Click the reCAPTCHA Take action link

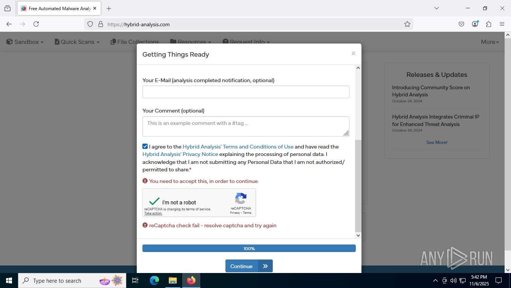pyautogui.click(x=153, y=213)
